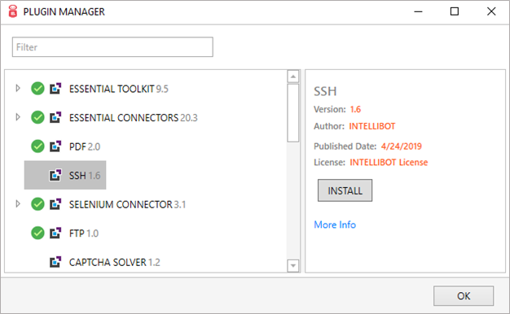Click green installed checkmark beside Essential Toolkit
The width and height of the screenshot is (510, 314).
tap(37, 89)
